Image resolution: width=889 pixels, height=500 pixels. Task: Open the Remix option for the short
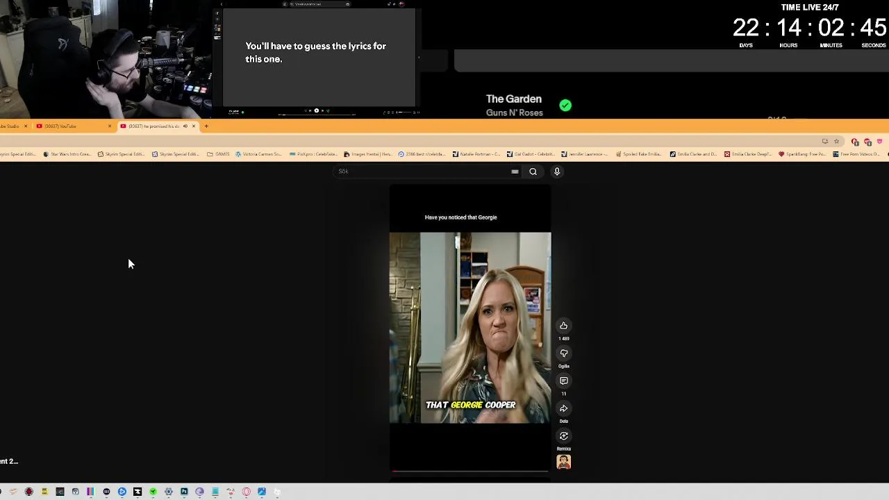(564, 436)
